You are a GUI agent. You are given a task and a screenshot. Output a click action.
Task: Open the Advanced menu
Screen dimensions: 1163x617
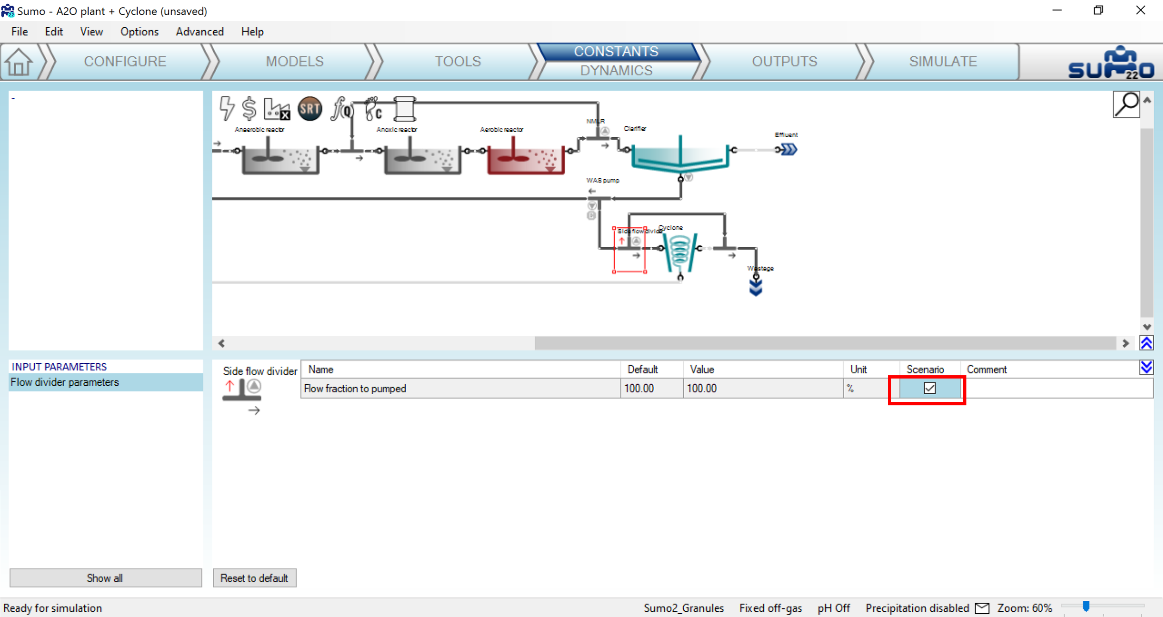(199, 31)
